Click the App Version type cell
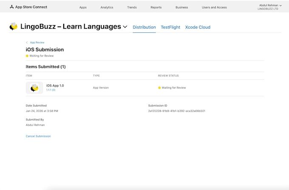Viewport: 289px width, 190px height. point(101,88)
